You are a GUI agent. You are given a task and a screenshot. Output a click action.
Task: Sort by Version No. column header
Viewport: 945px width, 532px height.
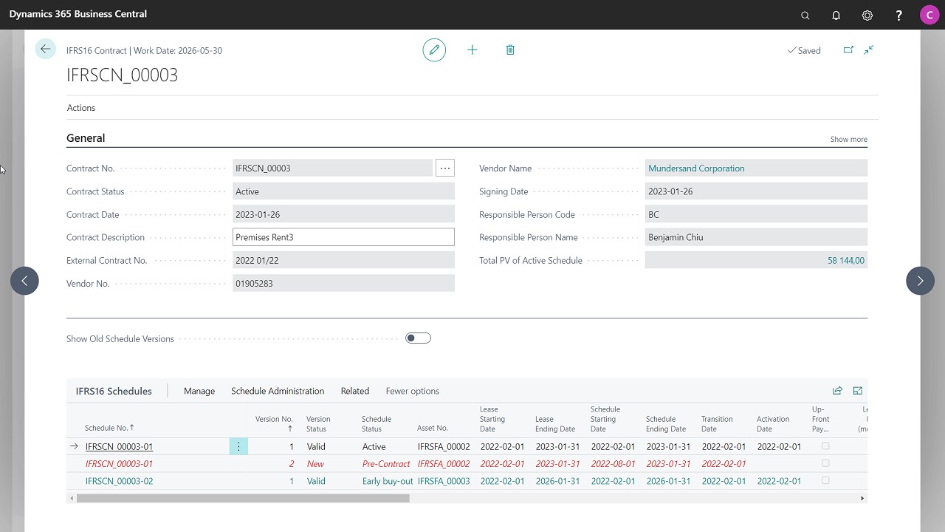click(274, 423)
